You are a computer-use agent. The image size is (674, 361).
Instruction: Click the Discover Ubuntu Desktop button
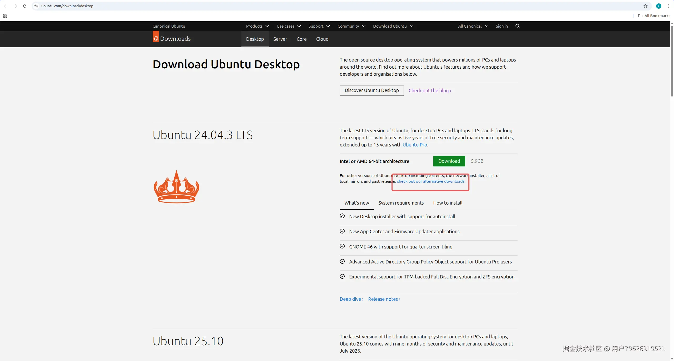(371, 90)
